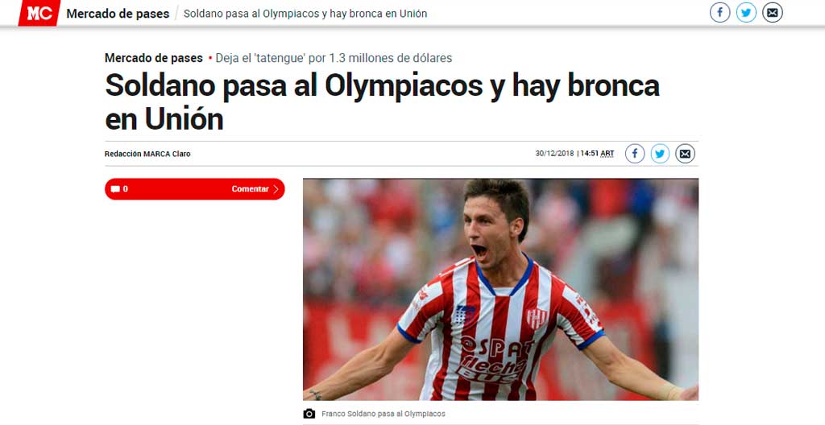
Task: Open comments with the Comentar button
Action: click(x=195, y=189)
